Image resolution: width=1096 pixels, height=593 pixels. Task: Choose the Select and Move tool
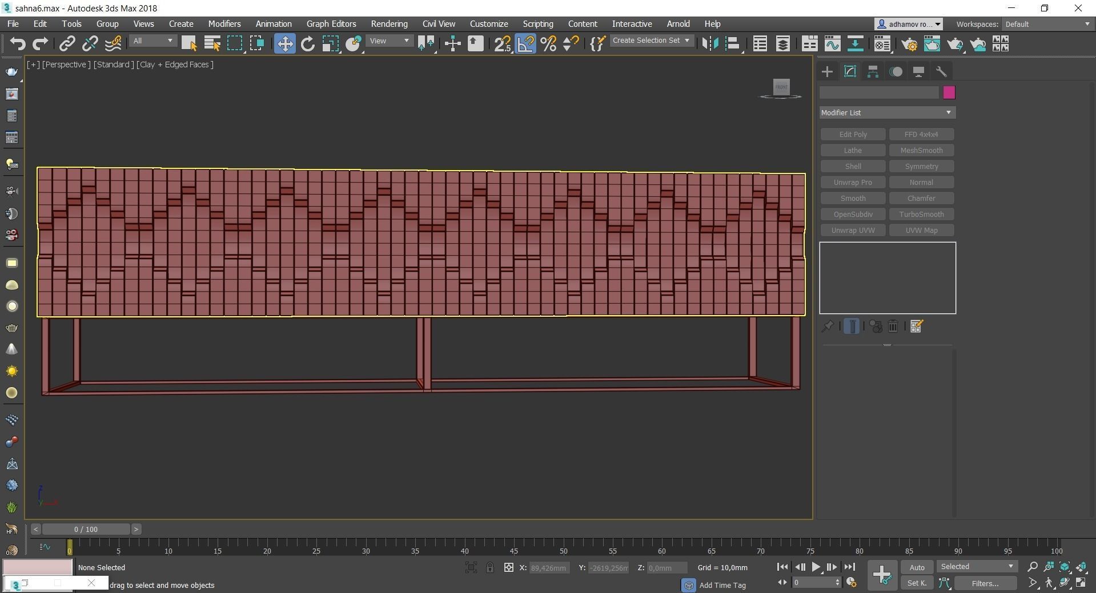[x=284, y=44]
